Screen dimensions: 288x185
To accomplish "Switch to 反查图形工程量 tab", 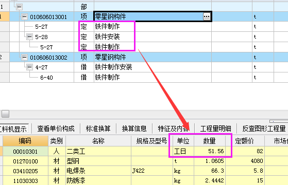I will pyautogui.click(x=264, y=128).
